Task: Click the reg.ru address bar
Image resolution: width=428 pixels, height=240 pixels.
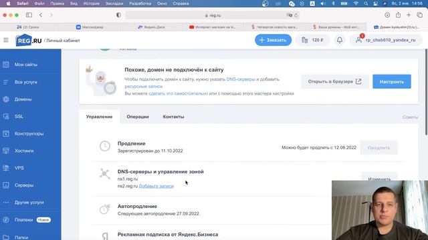Action: click(213, 15)
